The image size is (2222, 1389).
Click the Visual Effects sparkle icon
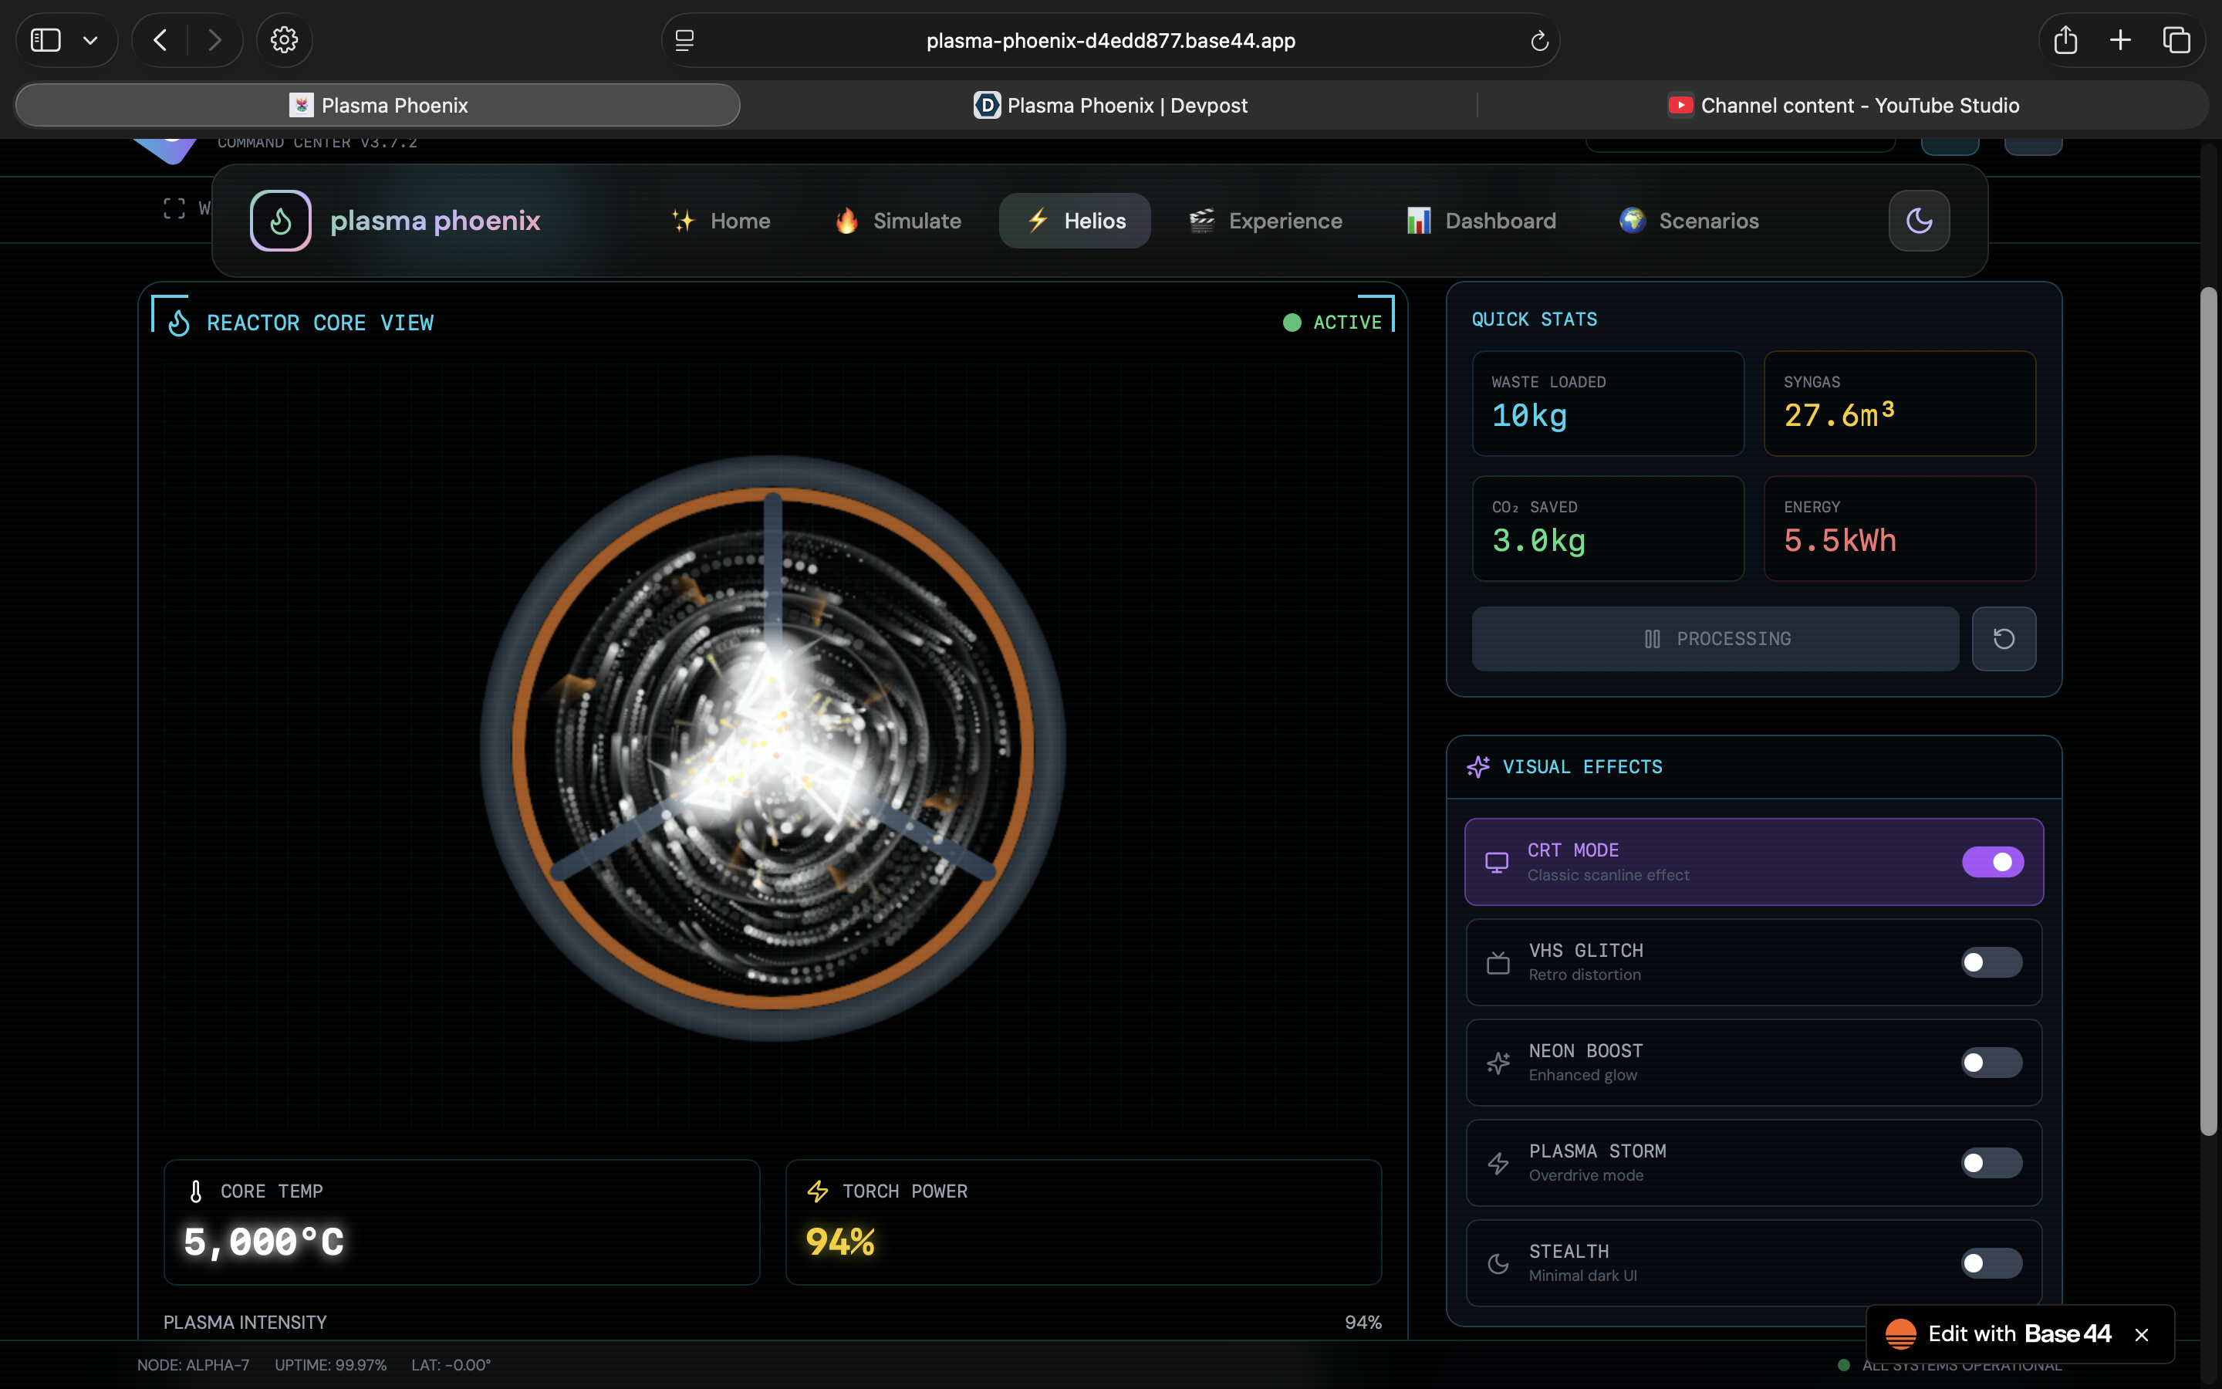click(1478, 766)
